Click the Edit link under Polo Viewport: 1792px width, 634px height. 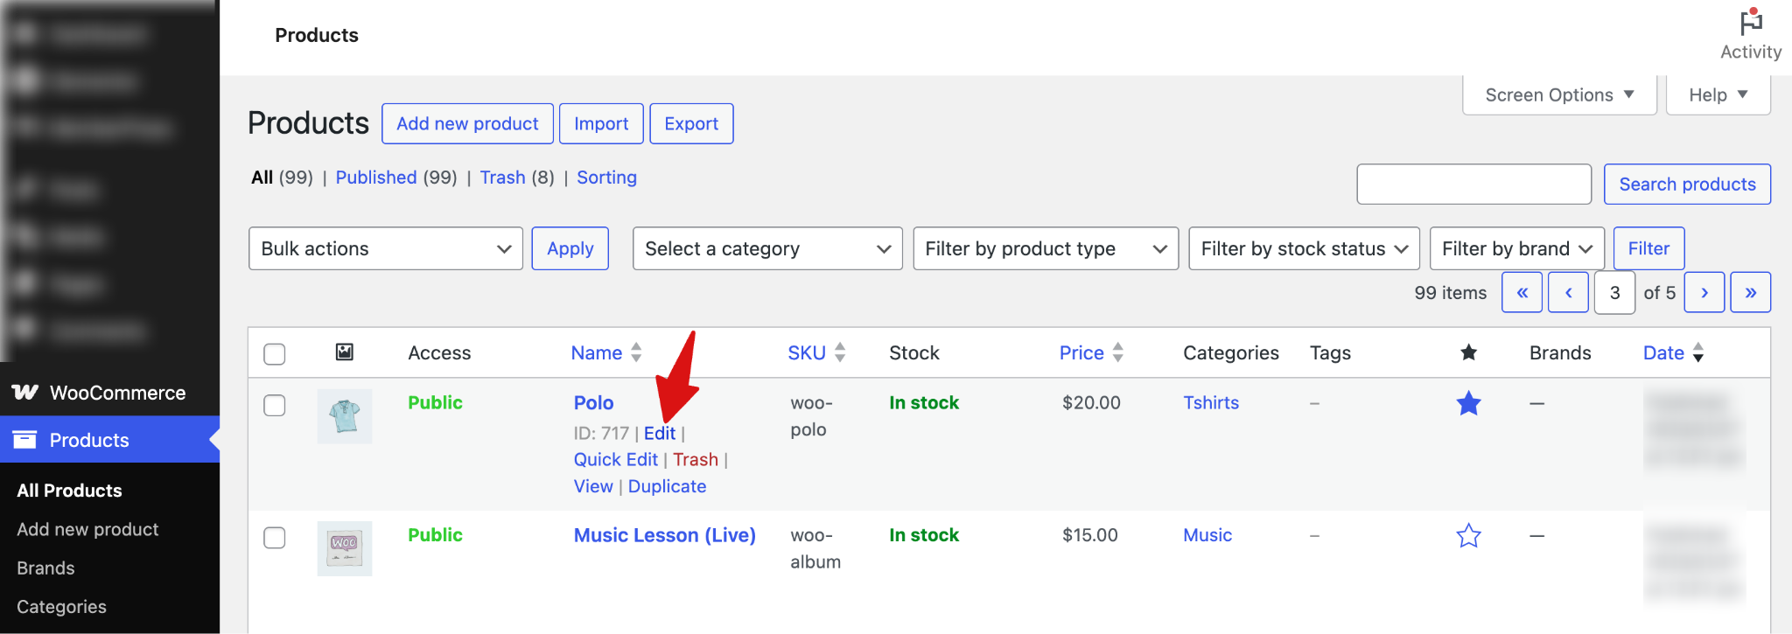coord(660,433)
